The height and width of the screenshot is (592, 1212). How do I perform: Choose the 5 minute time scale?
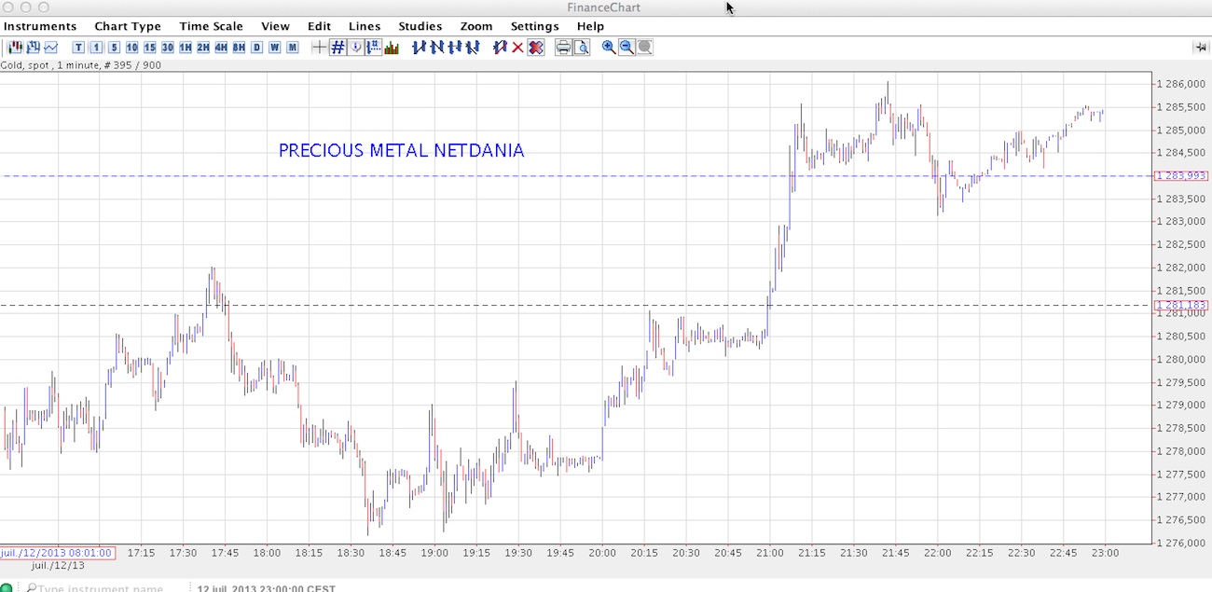pos(114,48)
